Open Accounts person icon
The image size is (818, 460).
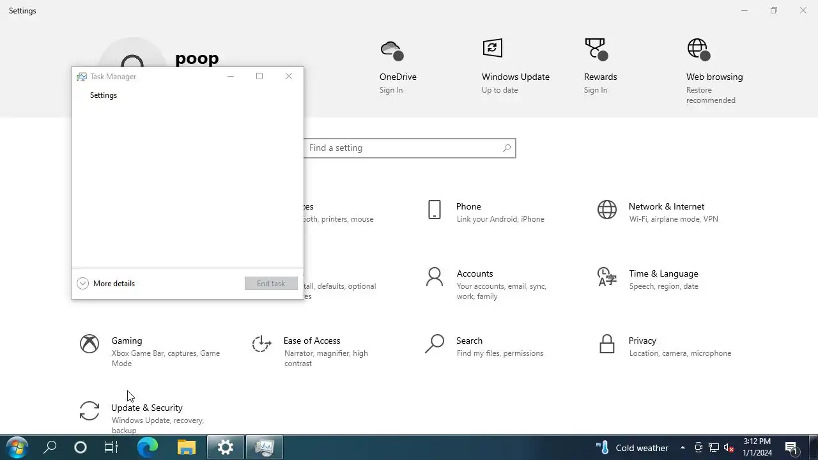pyautogui.click(x=435, y=277)
